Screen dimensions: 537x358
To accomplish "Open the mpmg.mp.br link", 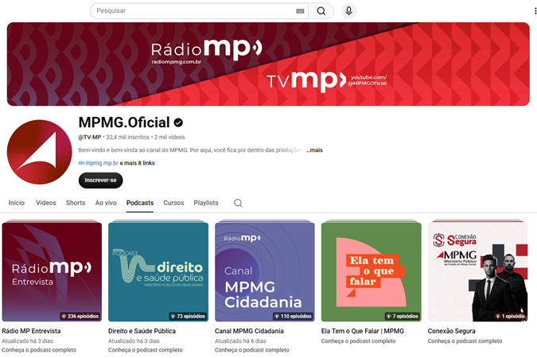I will pos(102,163).
